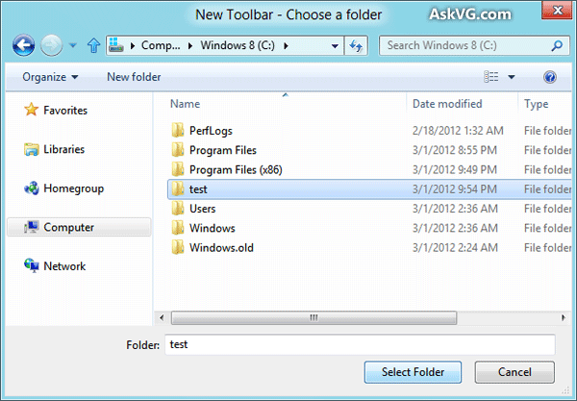This screenshot has width=577, height=401.
Task: Select Windows 8 (C:) breadcrumb
Action: [x=238, y=45]
